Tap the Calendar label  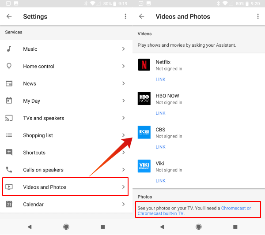coord(33,204)
